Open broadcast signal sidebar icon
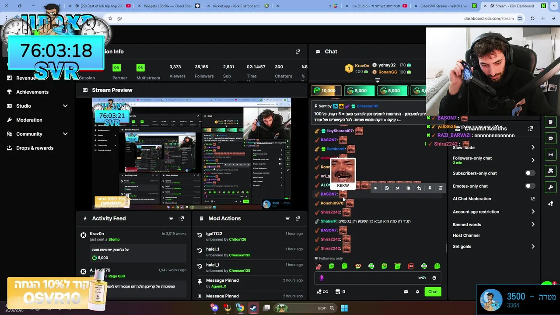Screen dimensions: 560x315 [551, 154]
